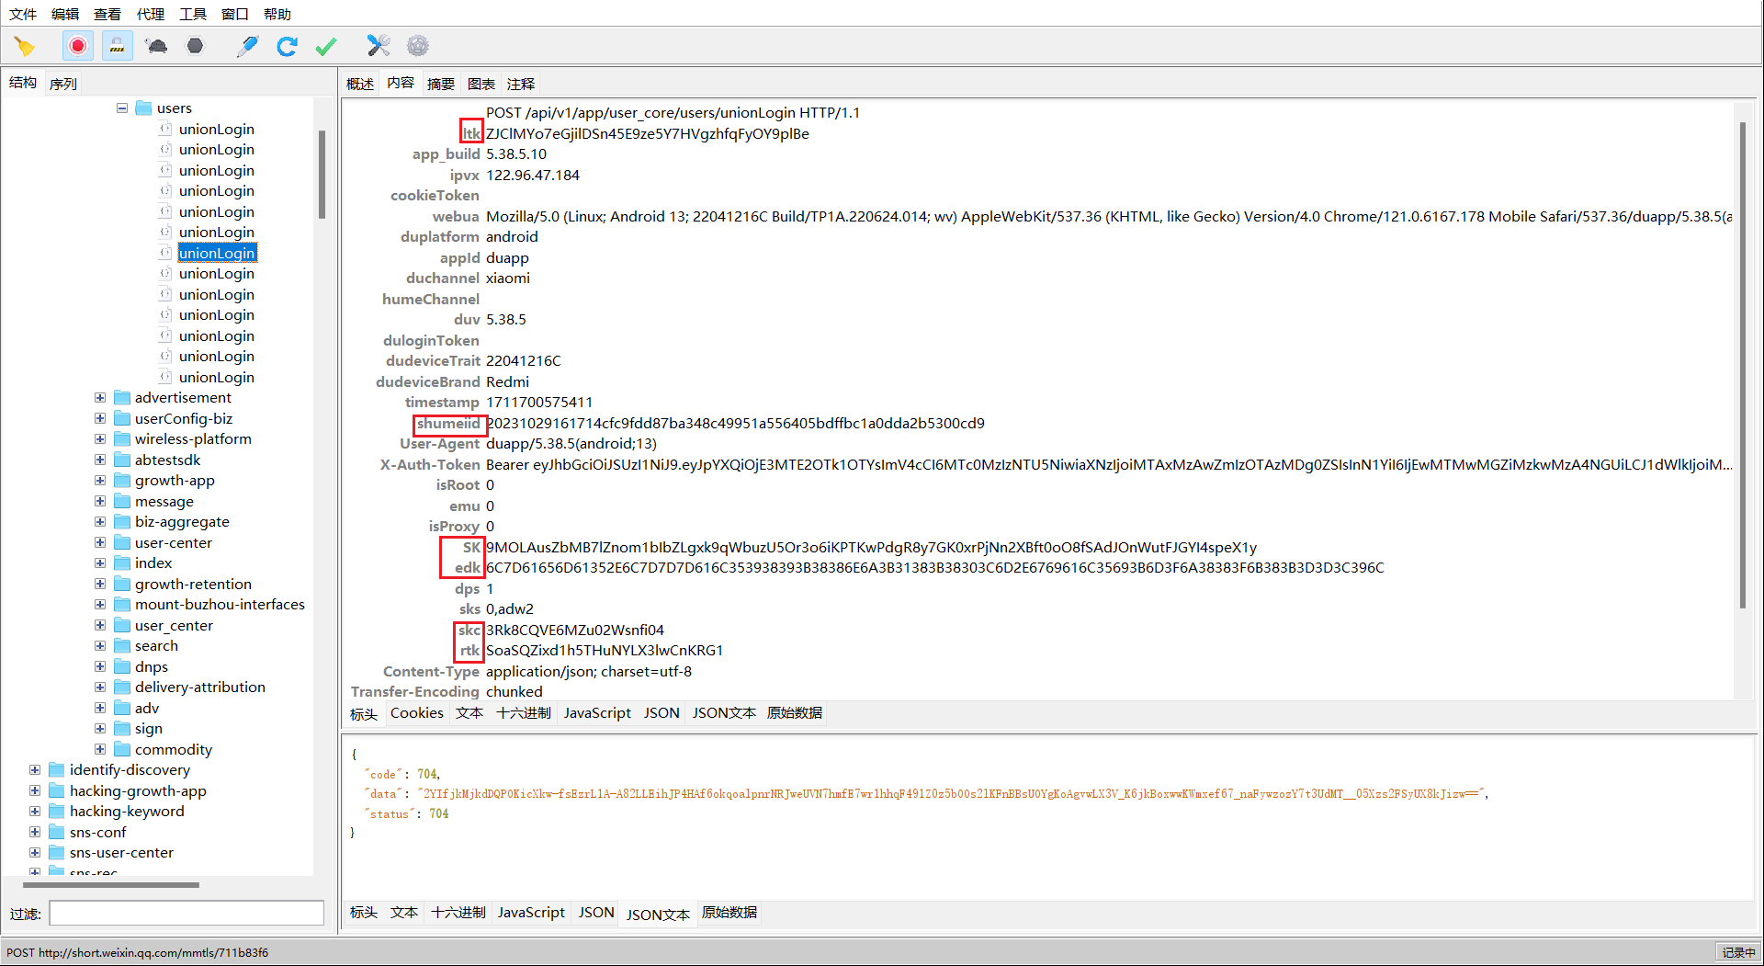Select the biz-aggregate folder
The image size is (1764, 966).
point(182,522)
